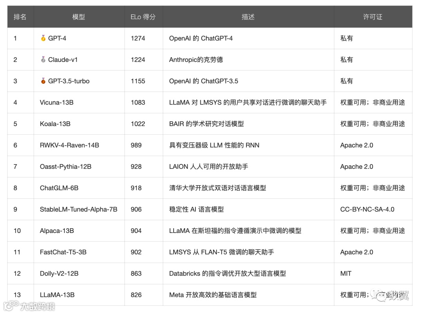Click the Elo score 904
Viewport: 423px width, 314px height.
click(x=136, y=231)
